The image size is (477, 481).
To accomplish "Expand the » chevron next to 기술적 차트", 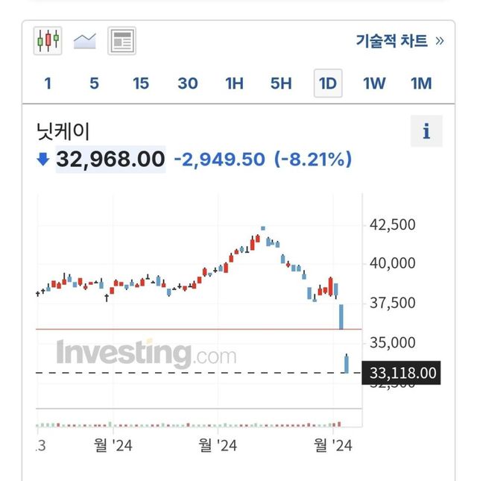I will (x=439, y=41).
